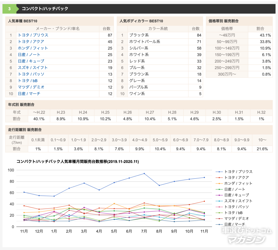Click the 日産 / ノート legend entry

pos(230,189)
